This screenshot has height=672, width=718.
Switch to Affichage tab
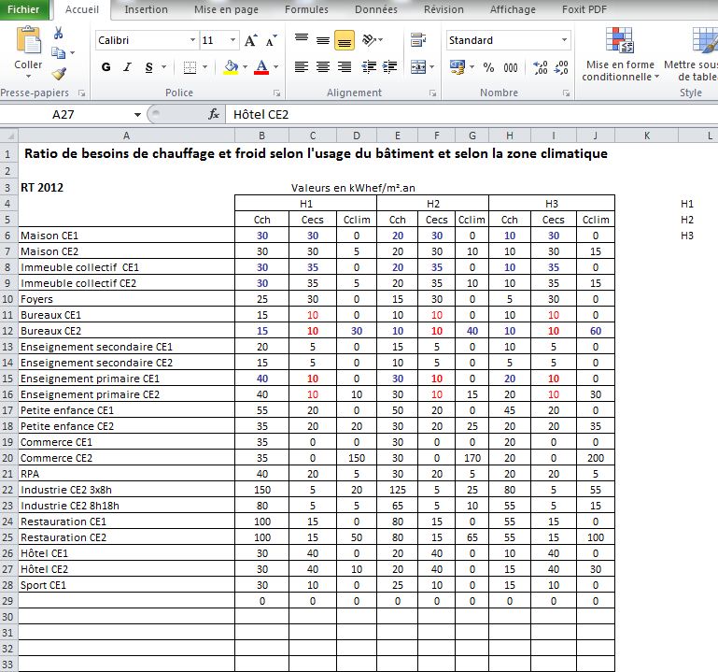tap(513, 9)
